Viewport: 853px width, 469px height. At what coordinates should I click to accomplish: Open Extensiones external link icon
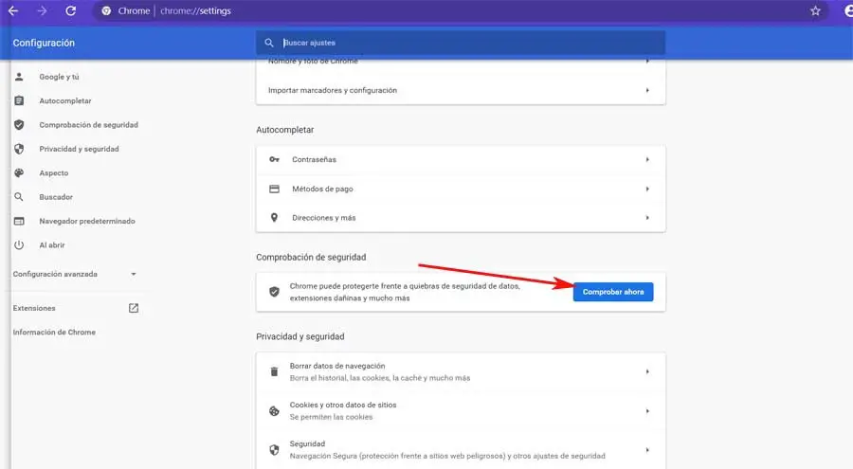(134, 308)
